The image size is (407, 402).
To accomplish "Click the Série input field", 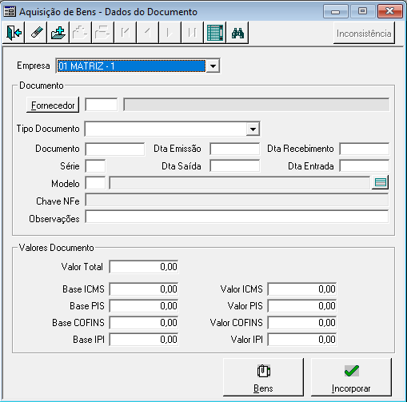I will click(95, 166).
